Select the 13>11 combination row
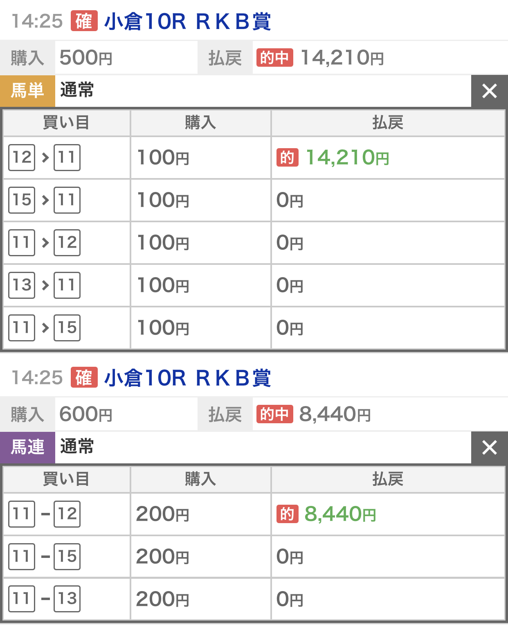 pos(254,285)
